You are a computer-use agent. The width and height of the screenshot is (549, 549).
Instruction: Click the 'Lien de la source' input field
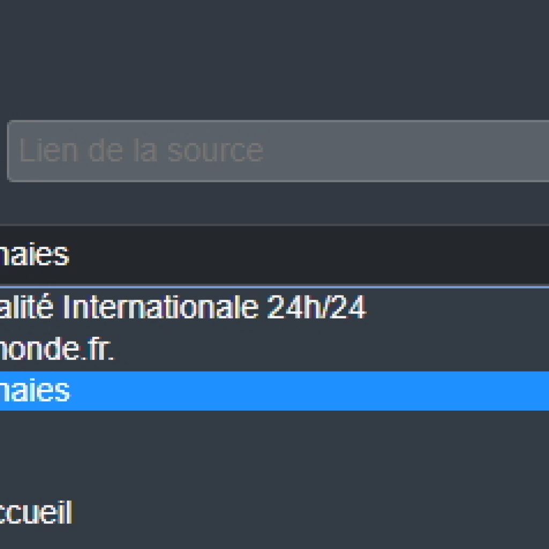[x=278, y=151]
